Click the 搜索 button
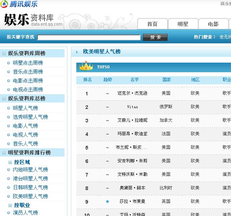Screen dimensions: 231x216 (155, 37)
